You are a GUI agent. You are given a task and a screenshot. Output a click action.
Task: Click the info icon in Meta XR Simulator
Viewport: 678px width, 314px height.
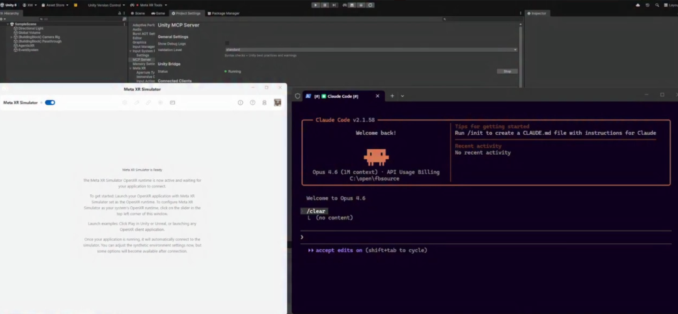[x=240, y=102]
